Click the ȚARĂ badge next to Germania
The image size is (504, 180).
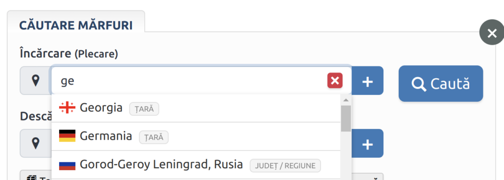(154, 137)
